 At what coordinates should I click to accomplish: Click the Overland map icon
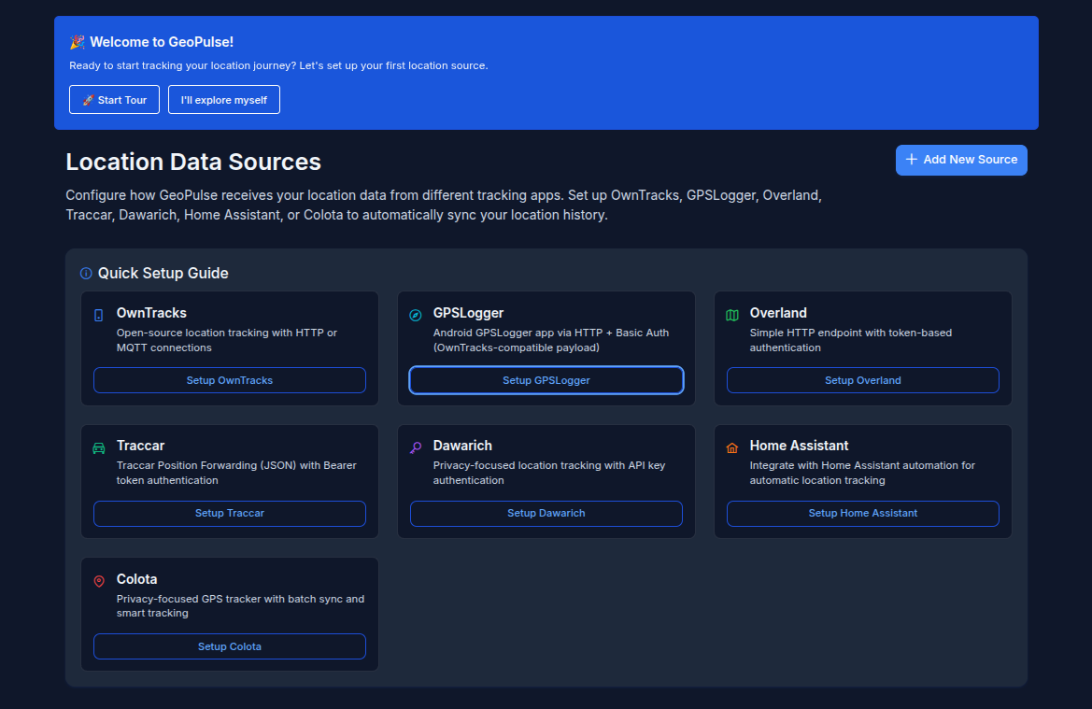coord(732,316)
